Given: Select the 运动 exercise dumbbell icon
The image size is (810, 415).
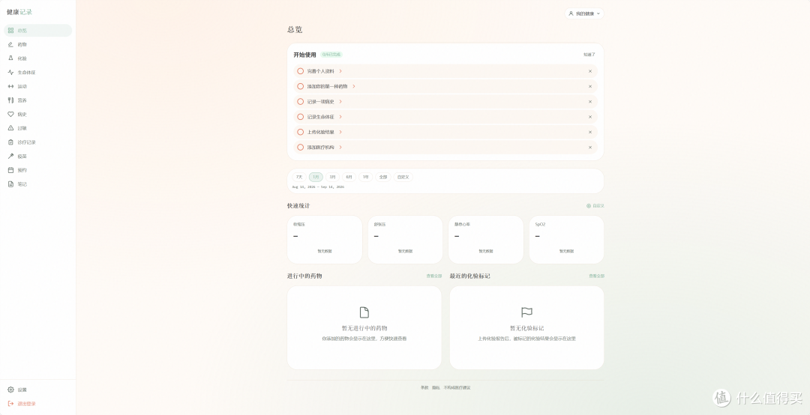Looking at the screenshot, I should (x=10, y=86).
